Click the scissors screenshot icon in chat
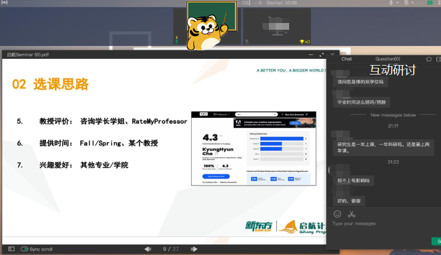 (351, 214)
